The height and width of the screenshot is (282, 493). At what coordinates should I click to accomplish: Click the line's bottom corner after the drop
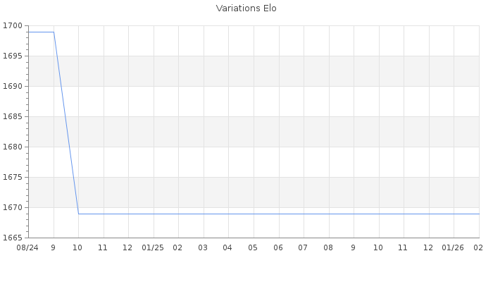(x=78, y=214)
